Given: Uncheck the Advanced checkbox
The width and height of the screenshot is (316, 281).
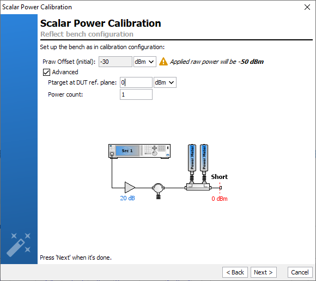Looking at the screenshot, I should coord(46,72).
